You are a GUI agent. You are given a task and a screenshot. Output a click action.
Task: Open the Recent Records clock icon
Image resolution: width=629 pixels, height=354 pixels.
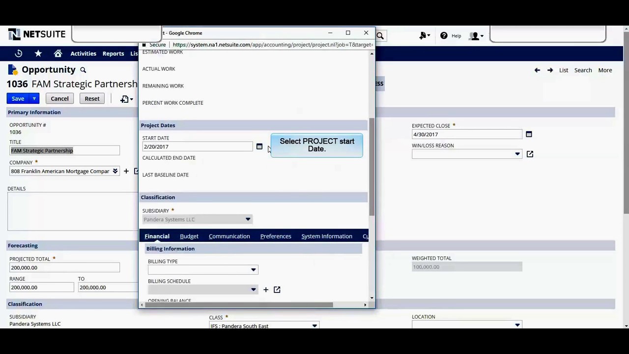click(19, 54)
